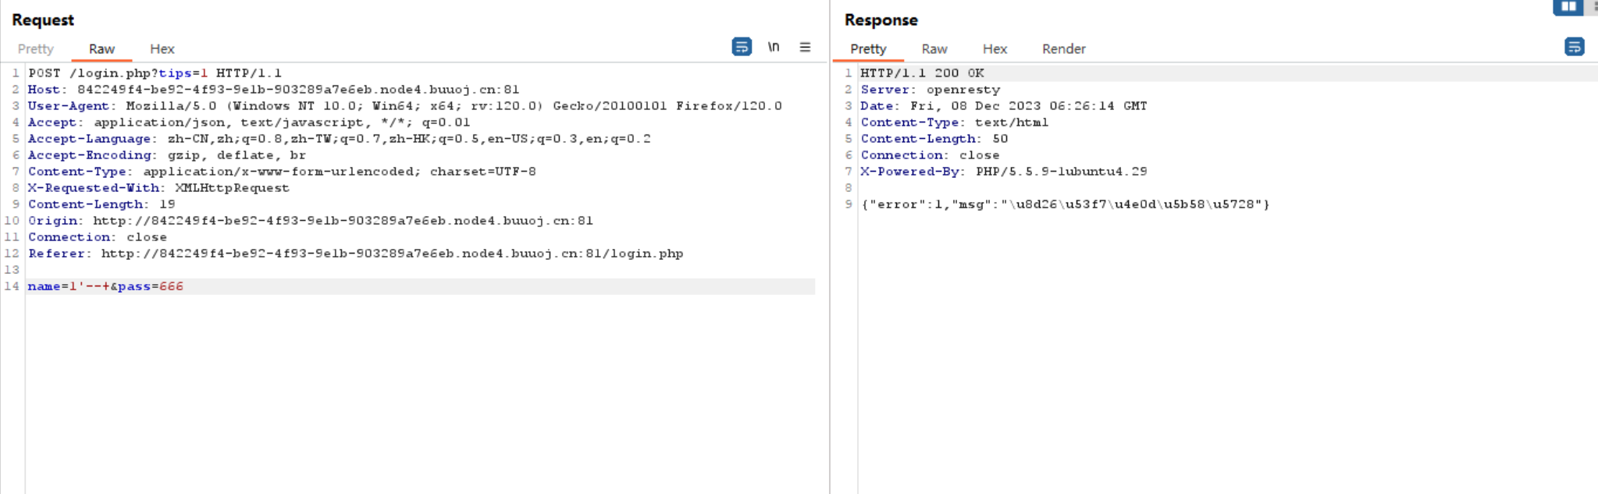The image size is (1598, 494).
Task: Click the HTTP/1.1 200 OK status line
Action: pyautogui.click(x=922, y=73)
